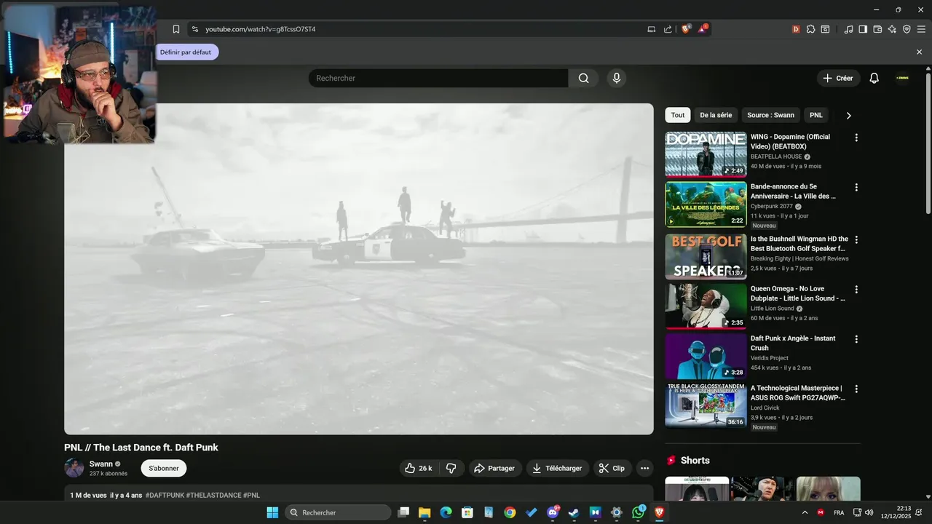932x524 pixels.
Task: Open options menu for Cyberpunk 2077 trailer
Action: click(856, 187)
